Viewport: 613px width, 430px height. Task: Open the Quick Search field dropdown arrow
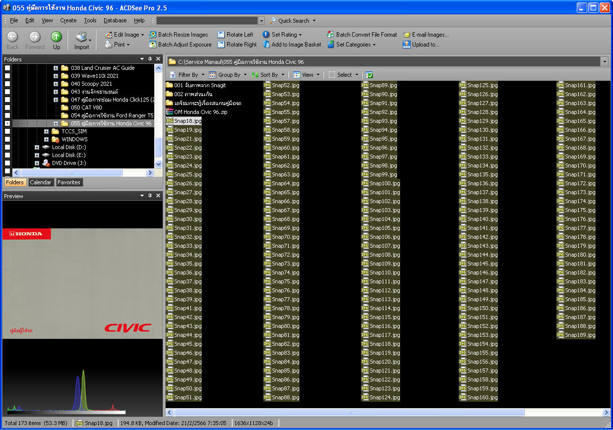[261, 21]
